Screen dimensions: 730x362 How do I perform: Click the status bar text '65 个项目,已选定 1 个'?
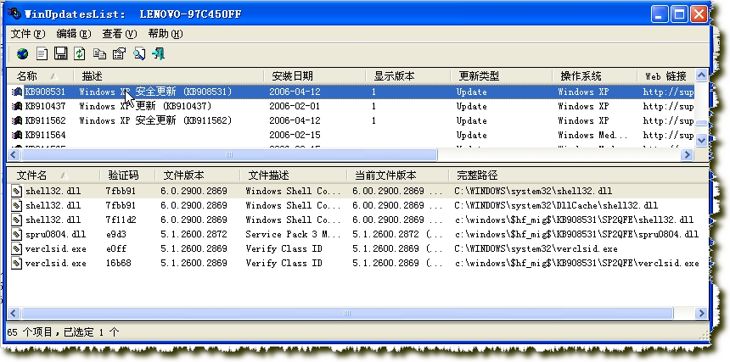64,332
